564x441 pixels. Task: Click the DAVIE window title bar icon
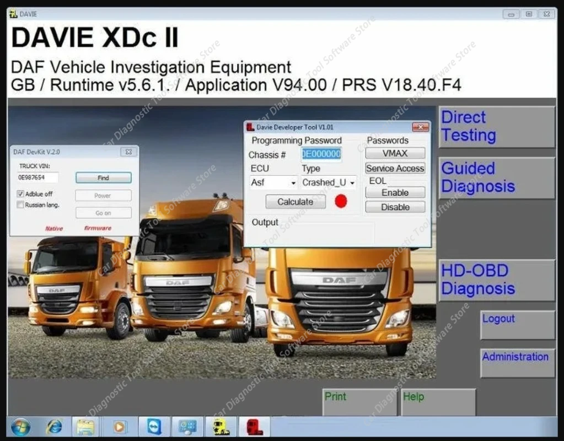(13, 14)
